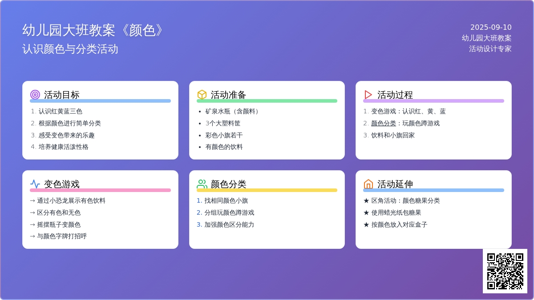The height and width of the screenshot is (300, 534).
Task: Click the 变色游戏 card heading
Action: pos(62,184)
